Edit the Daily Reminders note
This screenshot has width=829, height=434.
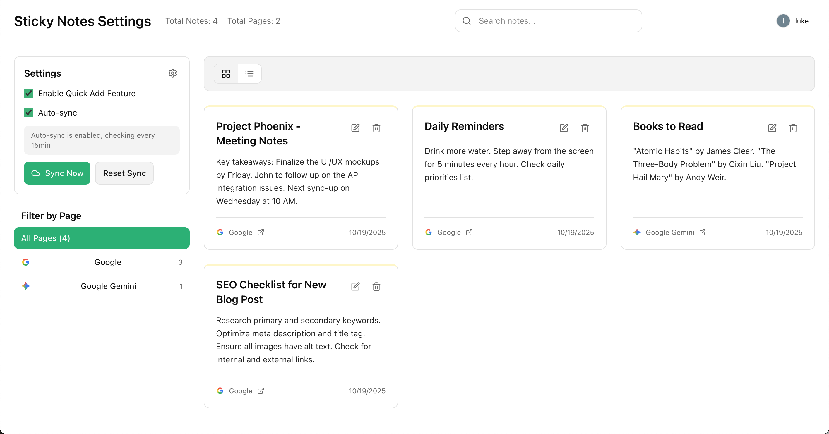pyautogui.click(x=563, y=128)
